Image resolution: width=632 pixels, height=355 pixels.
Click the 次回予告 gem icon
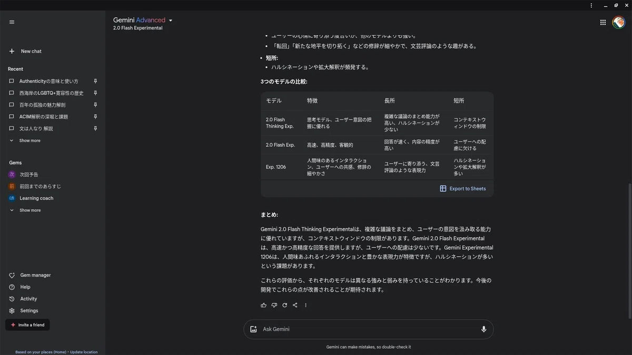point(12,175)
